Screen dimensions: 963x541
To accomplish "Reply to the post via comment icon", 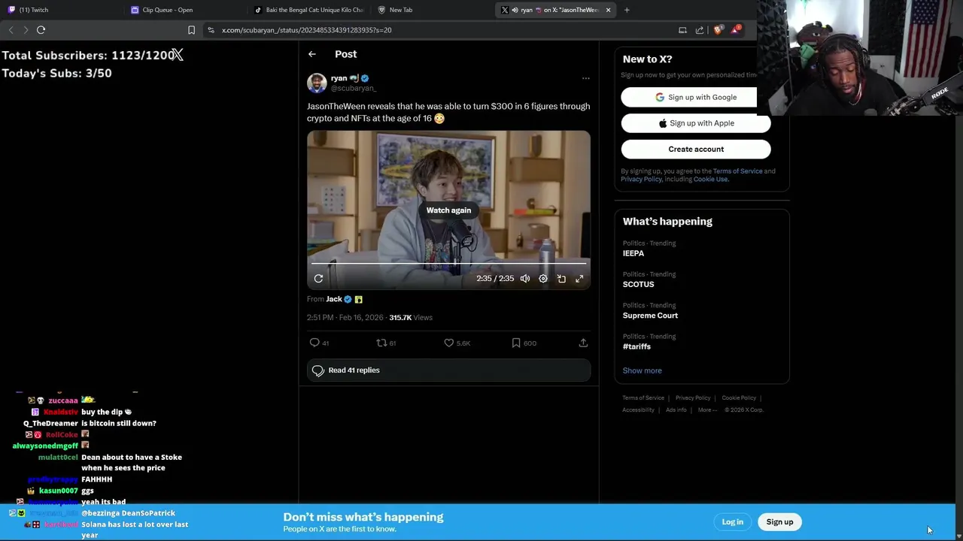I will 314,343.
